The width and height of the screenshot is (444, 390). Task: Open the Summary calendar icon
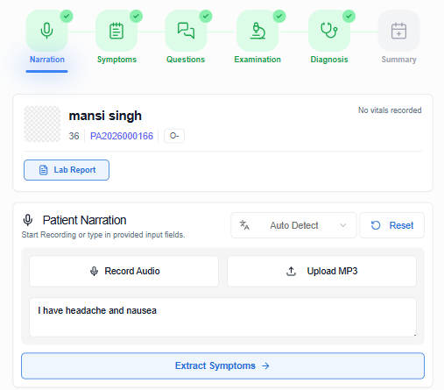tap(398, 31)
